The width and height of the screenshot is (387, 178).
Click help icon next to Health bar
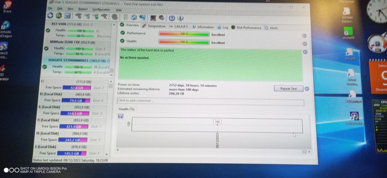point(305,44)
